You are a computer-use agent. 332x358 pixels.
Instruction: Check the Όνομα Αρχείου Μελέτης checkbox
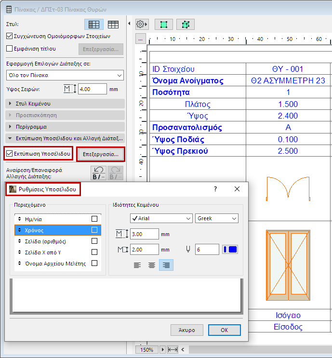pos(94,263)
